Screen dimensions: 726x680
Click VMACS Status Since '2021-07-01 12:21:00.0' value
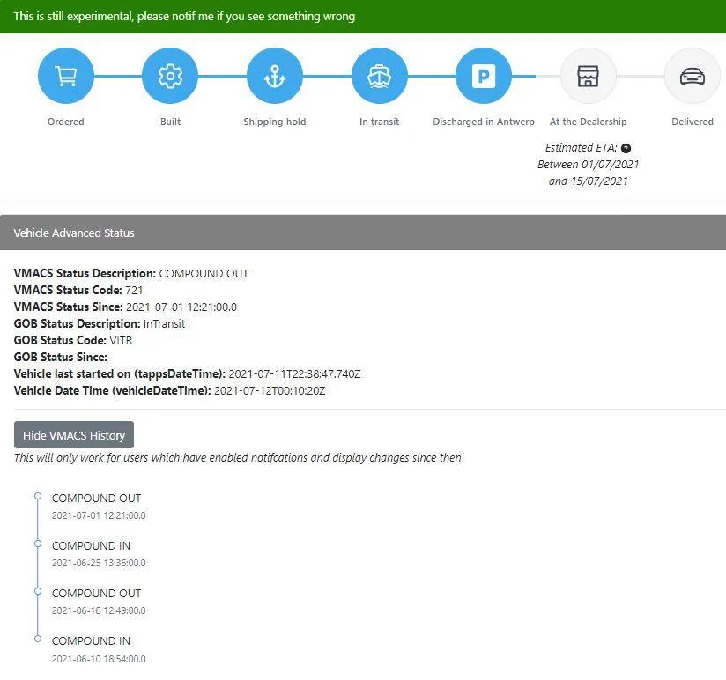(181, 307)
